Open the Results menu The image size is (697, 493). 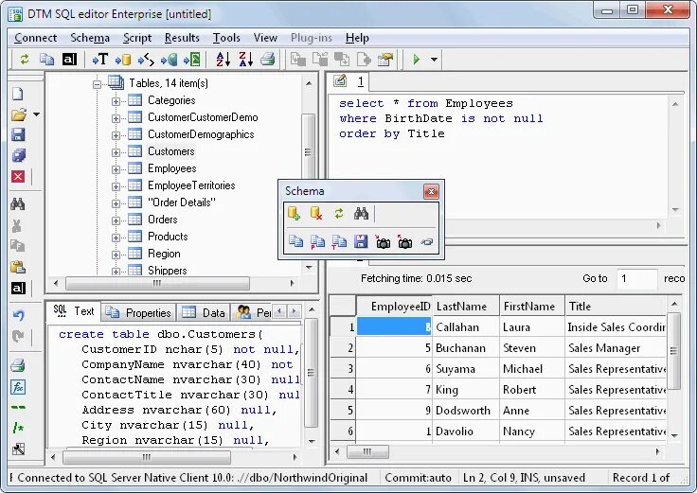click(x=182, y=38)
